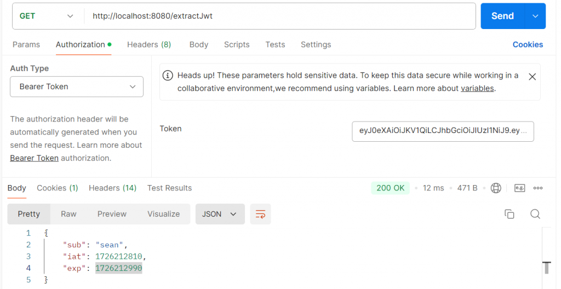Copy the response body
The width and height of the screenshot is (561, 289).
point(509,214)
